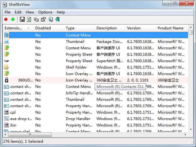The width and height of the screenshot is (196, 147).
Task: Click 'Package Doc...' description cell
Action: pyautogui.click(x=109, y=41)
